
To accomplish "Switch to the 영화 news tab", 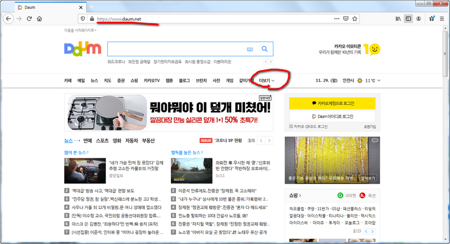I will [117, 141].
